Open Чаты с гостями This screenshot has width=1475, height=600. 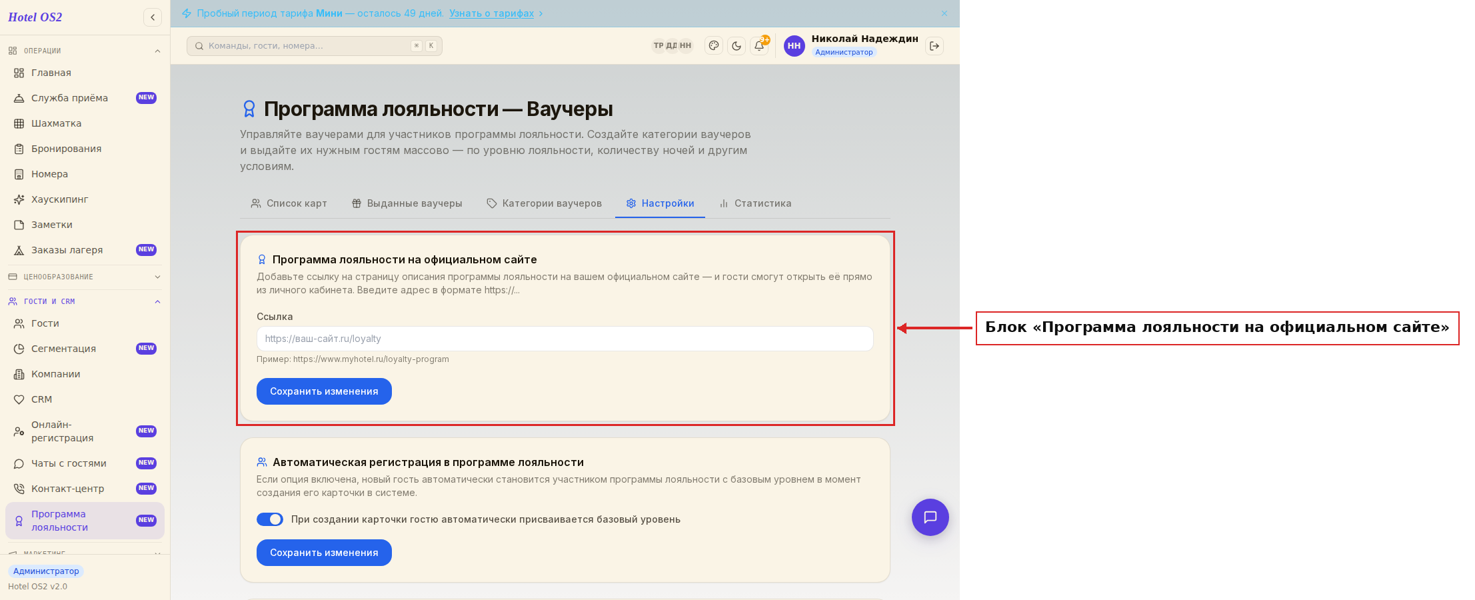click(85, 463)
